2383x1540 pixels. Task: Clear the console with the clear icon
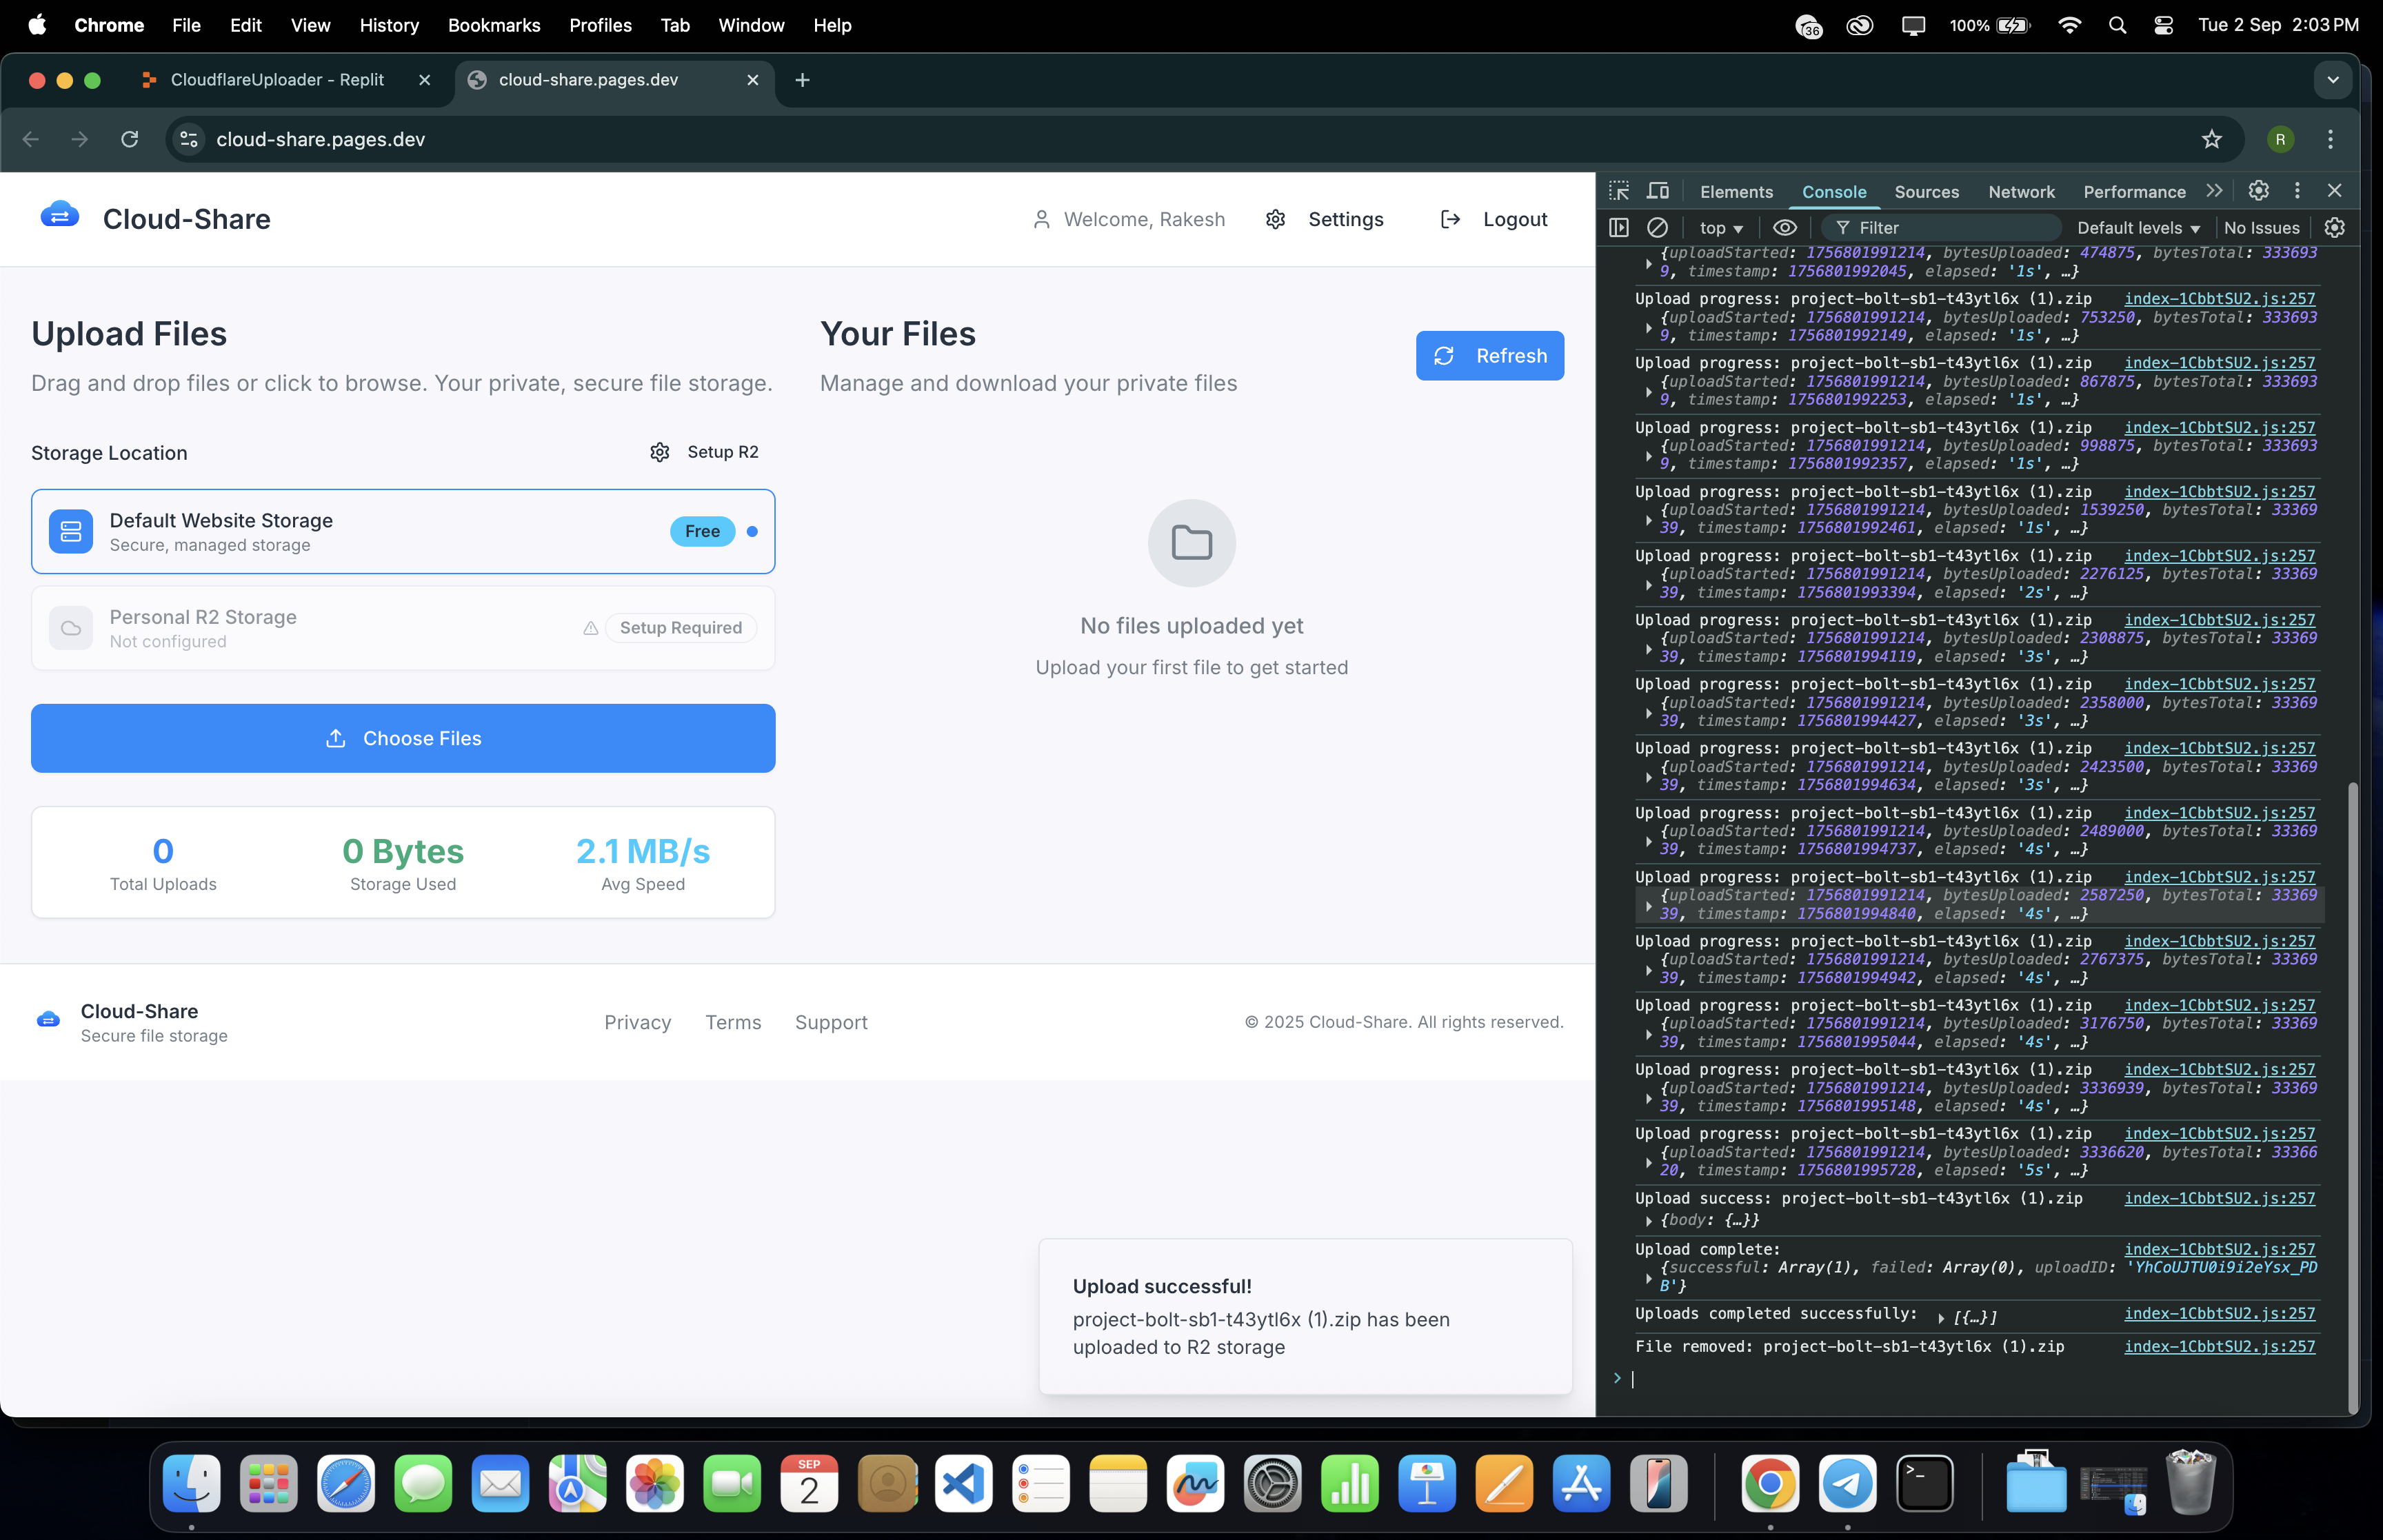point(1657,228)
